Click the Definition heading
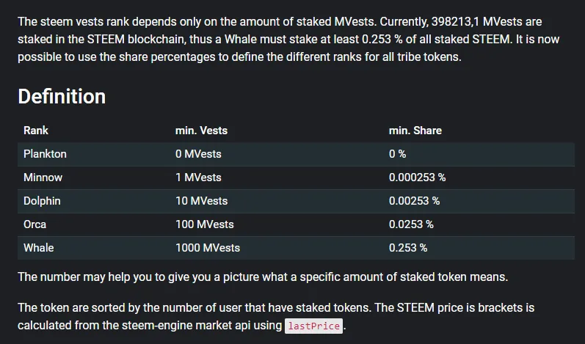The height and width of the screenshot is (344, 585). tap(62, 97)
